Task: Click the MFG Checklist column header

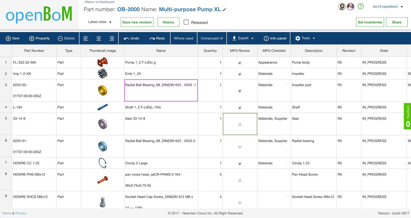Action: coord(274,51)
